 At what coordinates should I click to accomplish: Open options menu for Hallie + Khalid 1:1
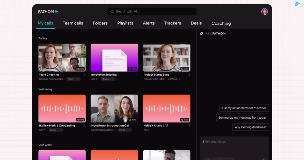point(189,126)
